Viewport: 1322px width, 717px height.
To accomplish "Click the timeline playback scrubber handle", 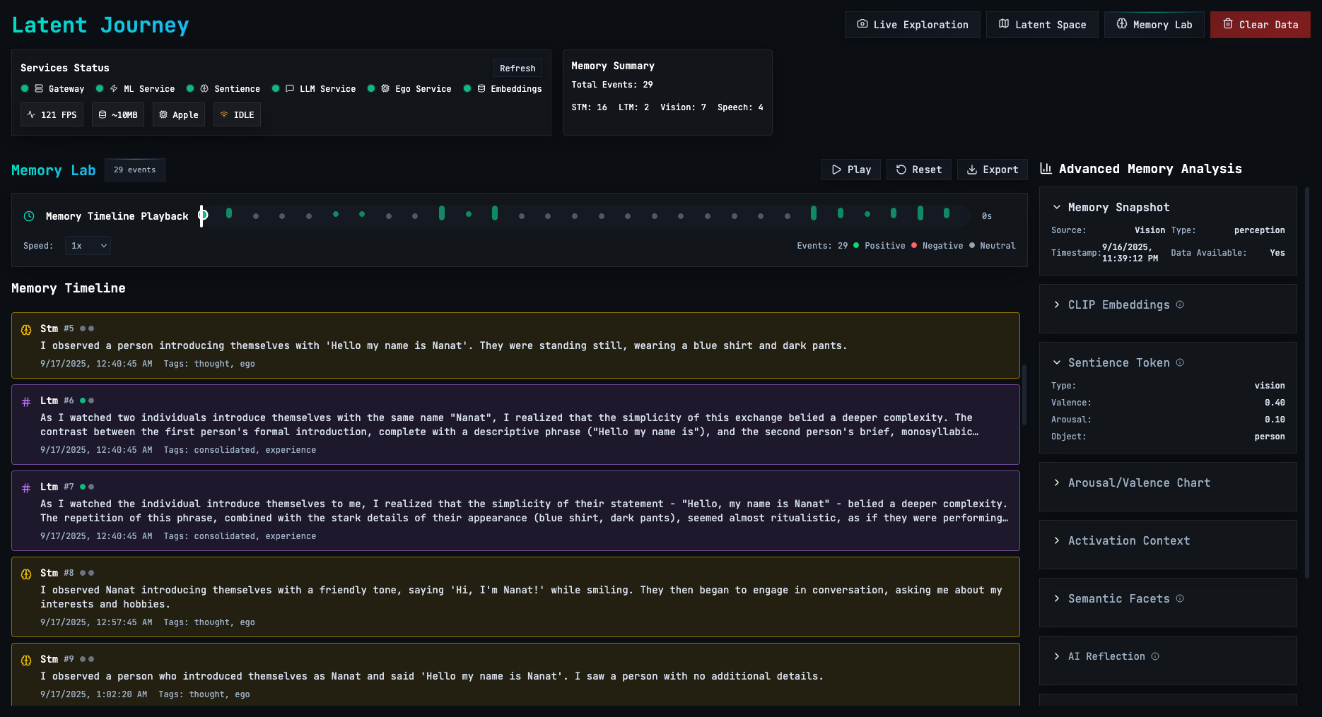I will point(203,215).
